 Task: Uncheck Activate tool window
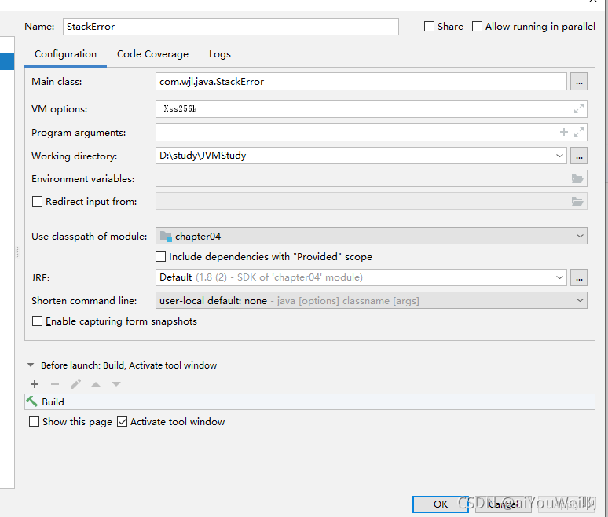(x=122, y=422)
